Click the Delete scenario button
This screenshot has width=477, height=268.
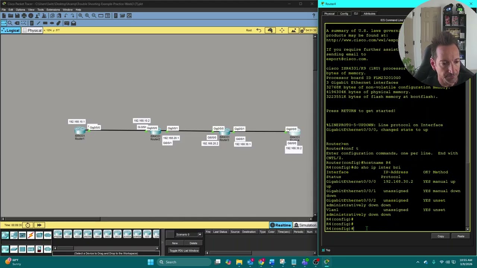tap(193, 243)
